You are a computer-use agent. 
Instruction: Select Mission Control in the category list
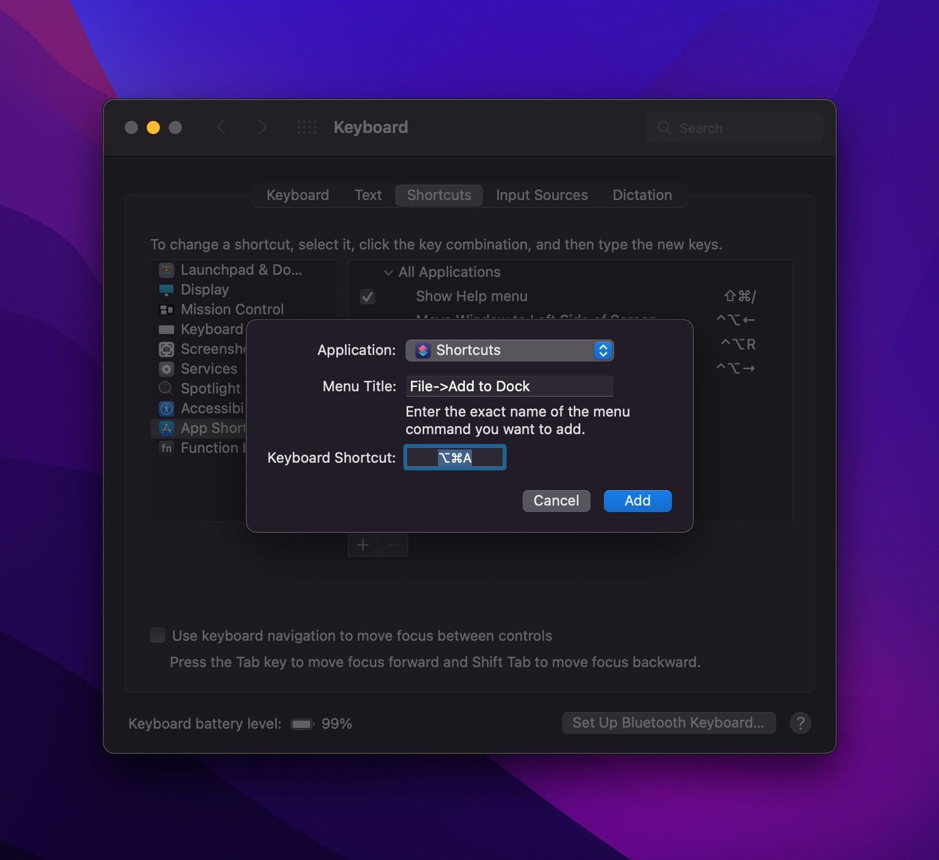[x=232, y=309]
